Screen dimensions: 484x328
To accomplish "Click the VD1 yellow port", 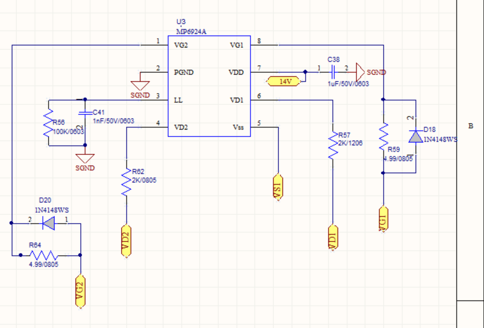I will 333,237.
